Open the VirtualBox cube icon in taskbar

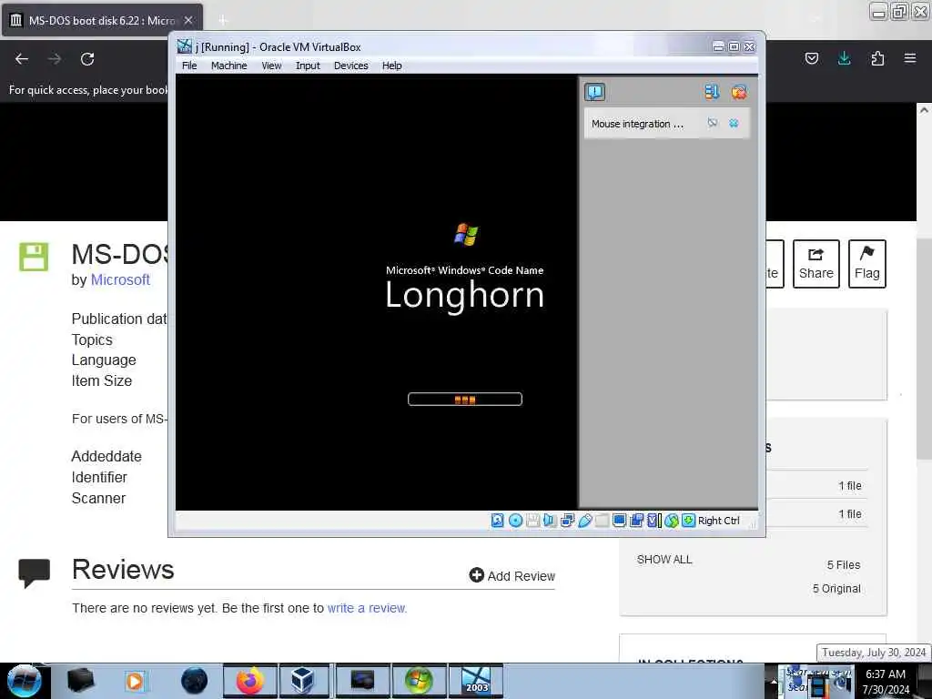pos(302,681)
